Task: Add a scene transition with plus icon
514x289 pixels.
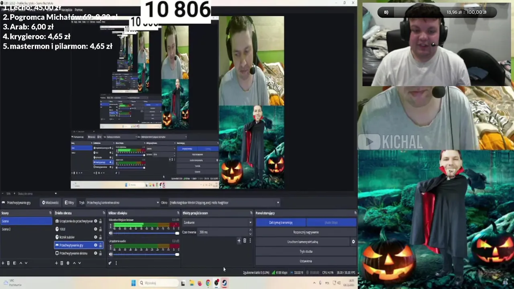Action: tap(239, 240)
